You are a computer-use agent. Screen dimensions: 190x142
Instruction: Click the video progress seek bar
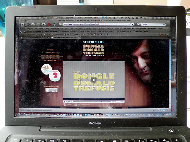[92, 101]
